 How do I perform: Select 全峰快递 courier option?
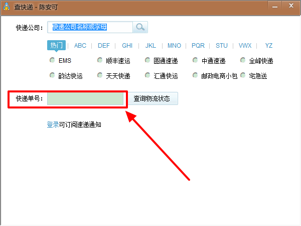[x=243, y=60]
